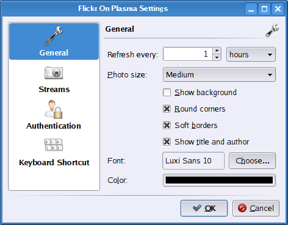Screen dimensions: 288x225
Task: Open the hours unit dropdown
Action: pos(251,54)
